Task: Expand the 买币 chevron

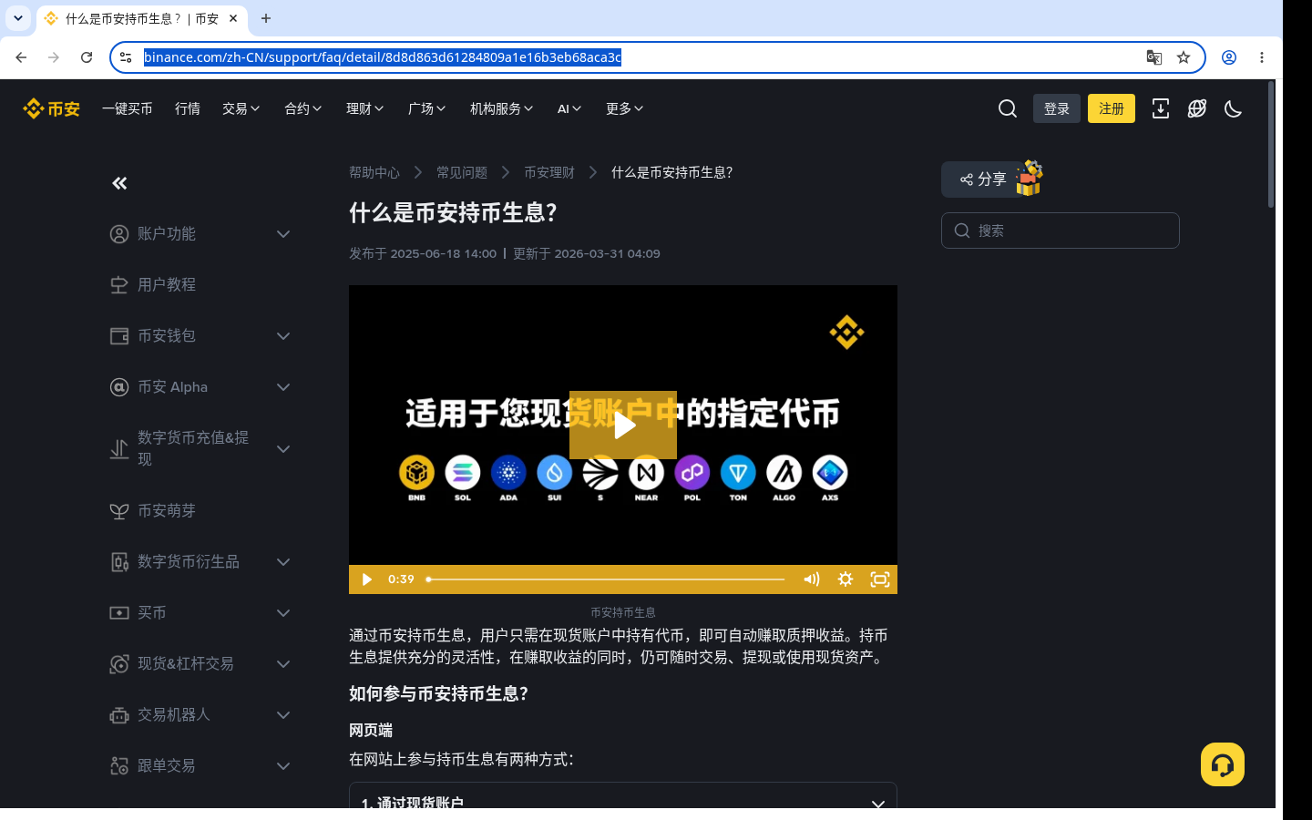Action: coord(283,613)
